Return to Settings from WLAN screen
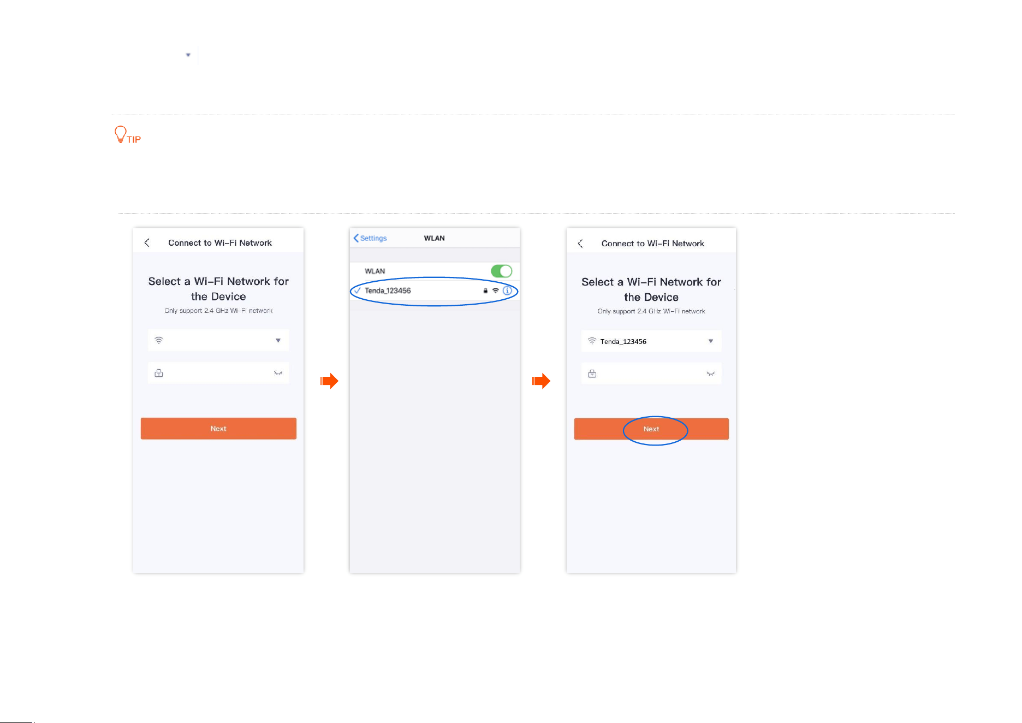The width and height of the screenshot is (1022, 723). 370,238
